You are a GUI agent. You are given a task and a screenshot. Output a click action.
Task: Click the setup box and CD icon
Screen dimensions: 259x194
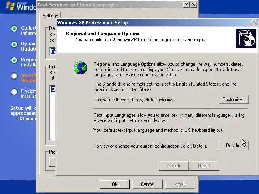coord(246,39)
